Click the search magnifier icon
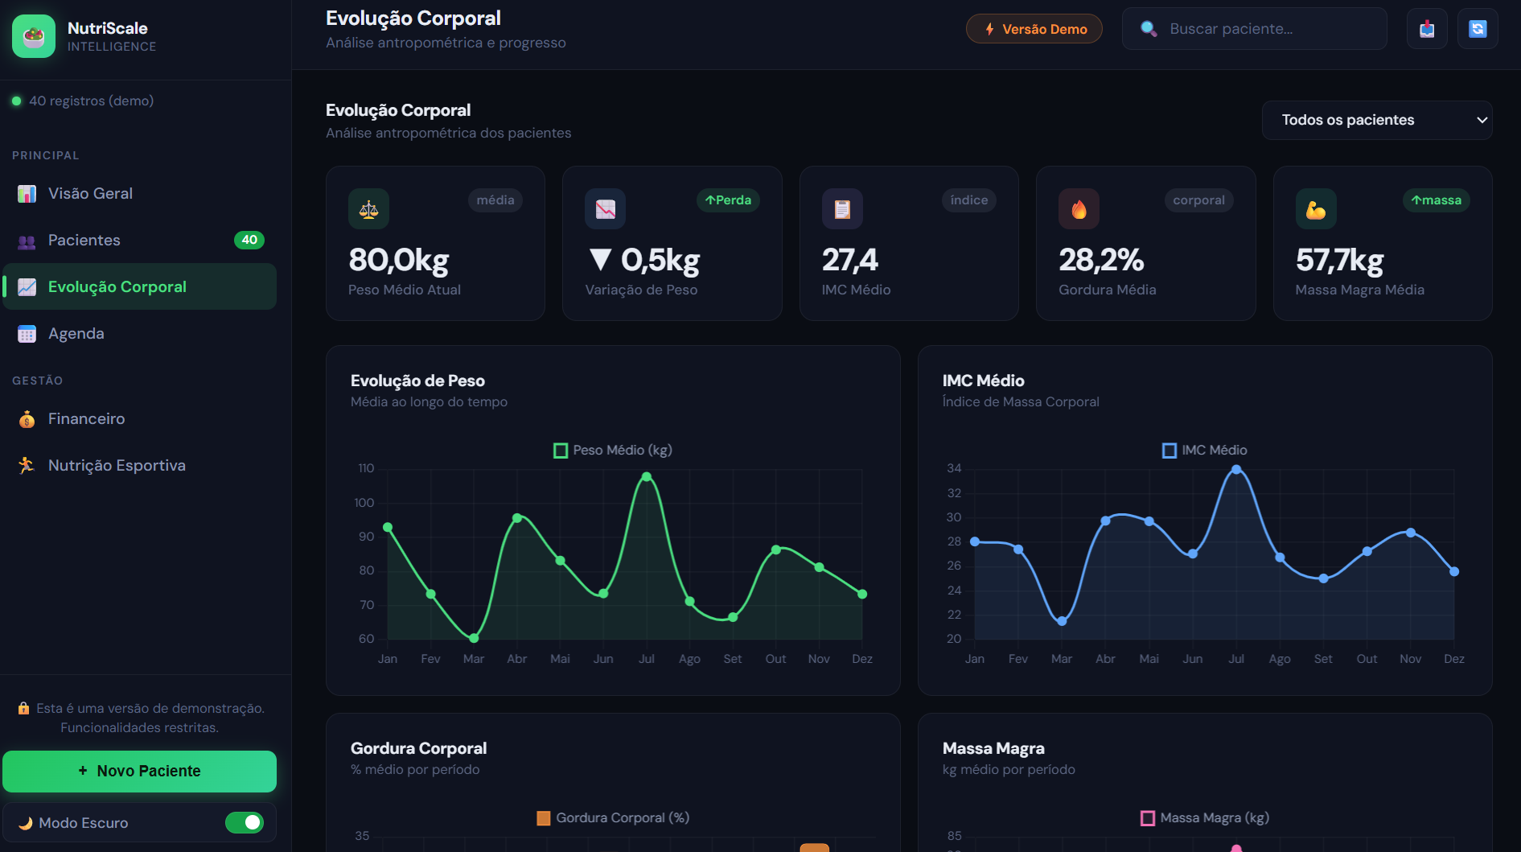Image resolution: width=1521 pixels, height=852 pixels. (x=1149, y=29)
